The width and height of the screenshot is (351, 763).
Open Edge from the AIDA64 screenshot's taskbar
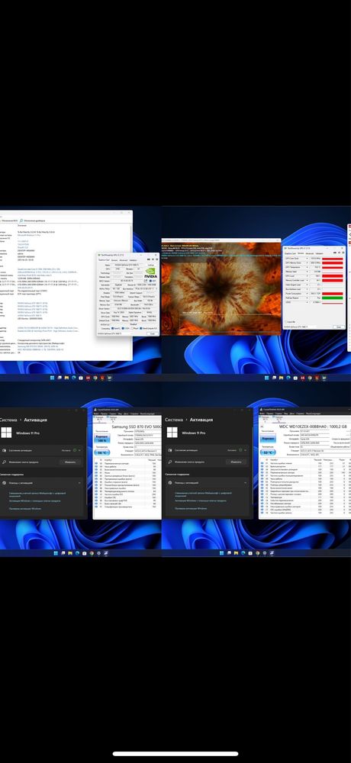74,378
